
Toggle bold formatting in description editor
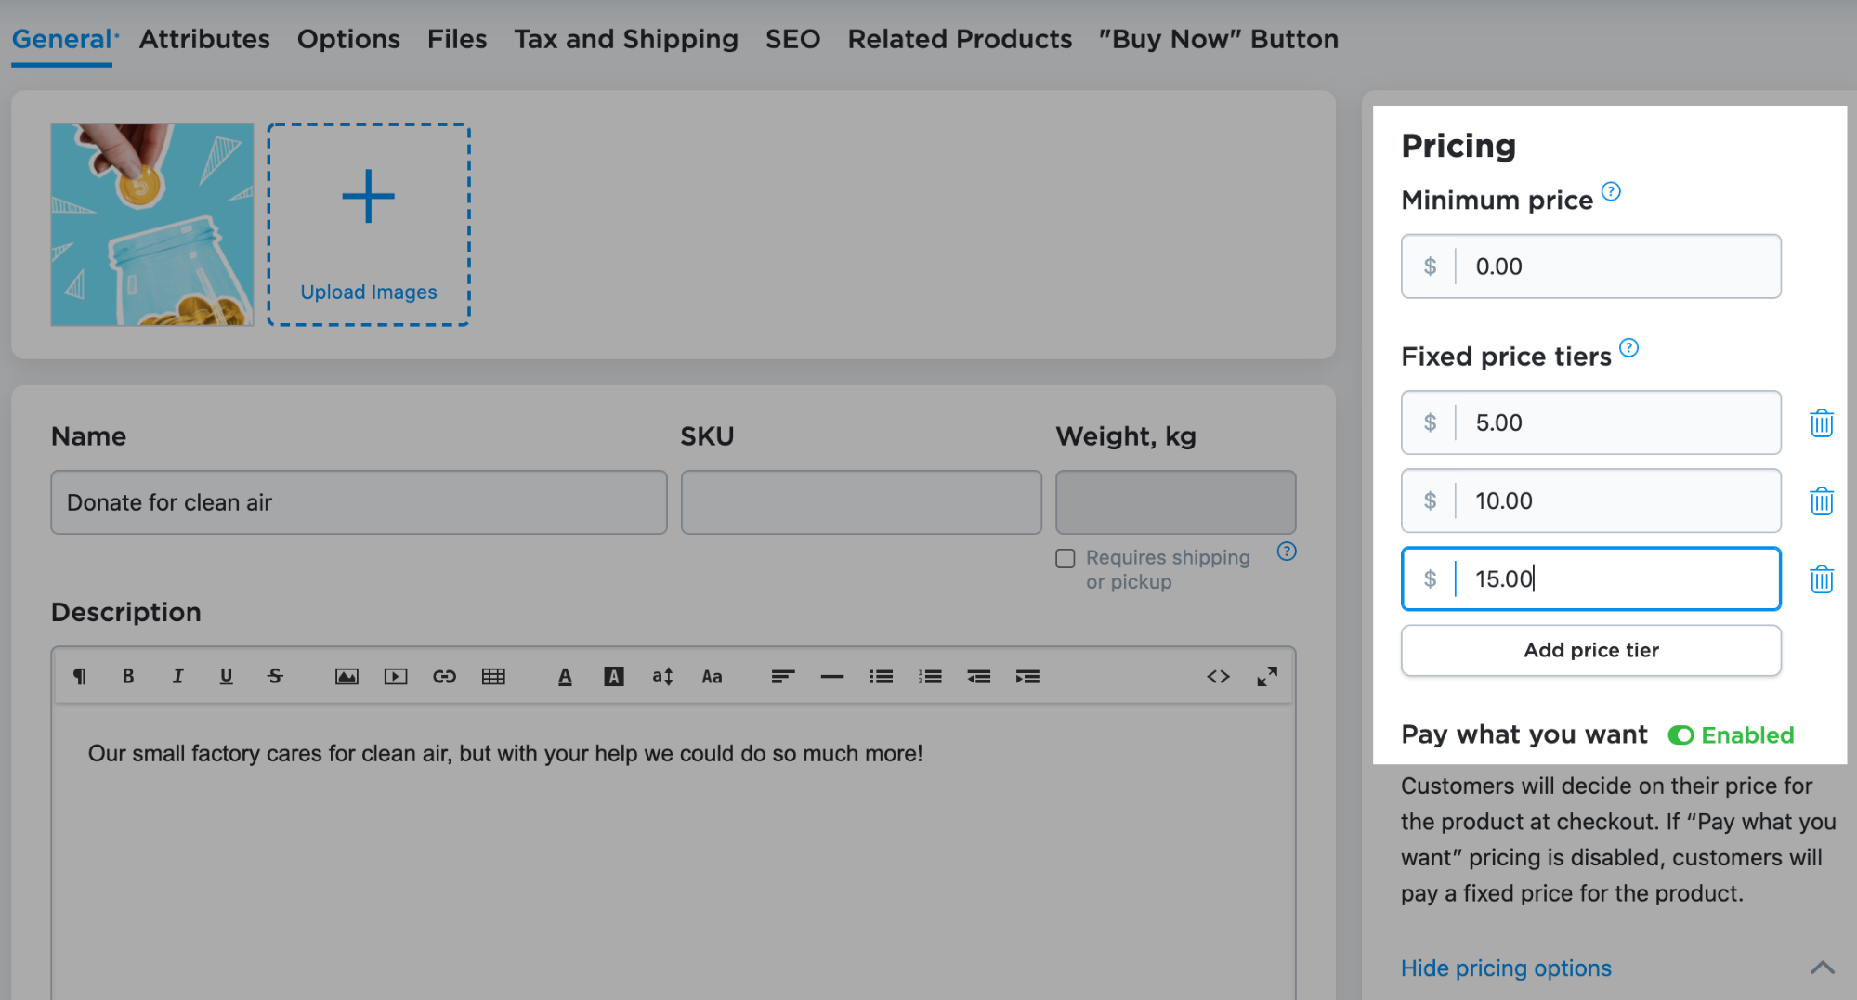coord(128,676)
